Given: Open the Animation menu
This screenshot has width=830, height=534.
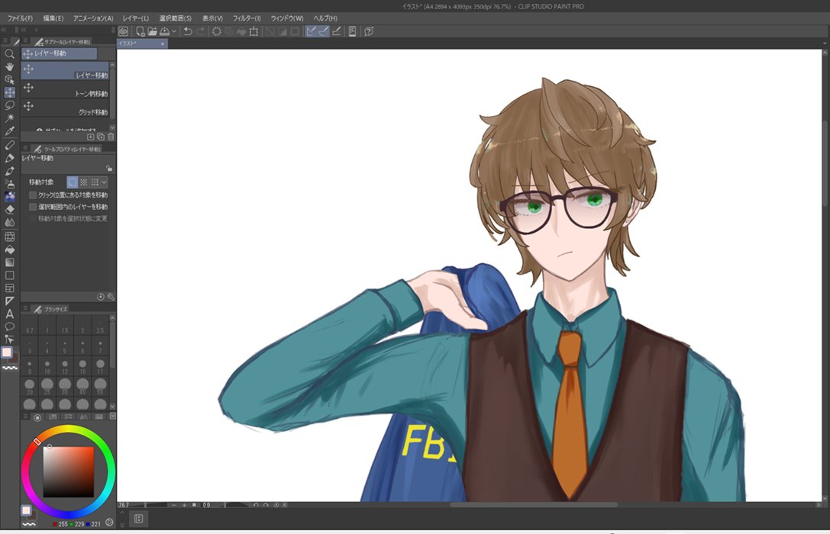Looking at the screenshot, I should tap(93, 18).
